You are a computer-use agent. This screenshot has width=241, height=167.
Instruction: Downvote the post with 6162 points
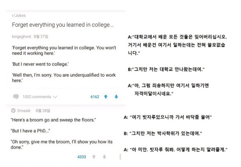tap(116, 97)
